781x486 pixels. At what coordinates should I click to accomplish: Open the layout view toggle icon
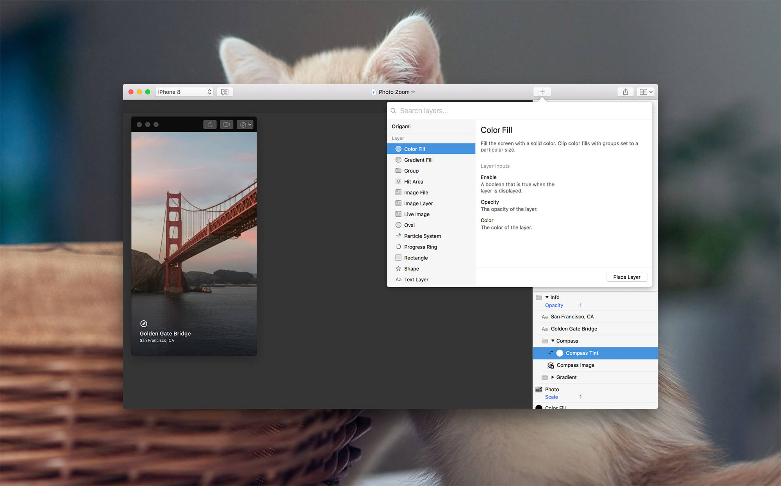click(x=646, y=92)
